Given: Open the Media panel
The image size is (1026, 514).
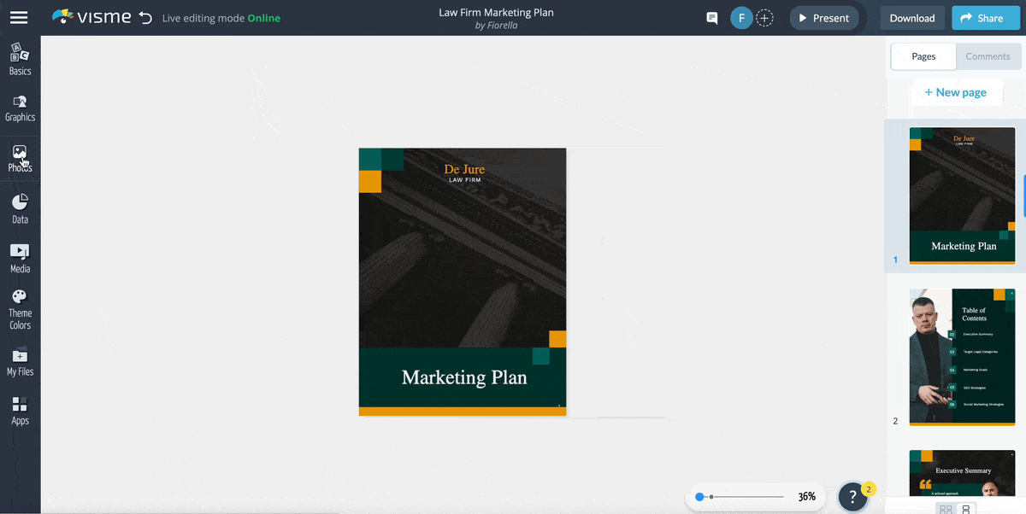Looking at the screenshot, I should (x=20, y=258).
